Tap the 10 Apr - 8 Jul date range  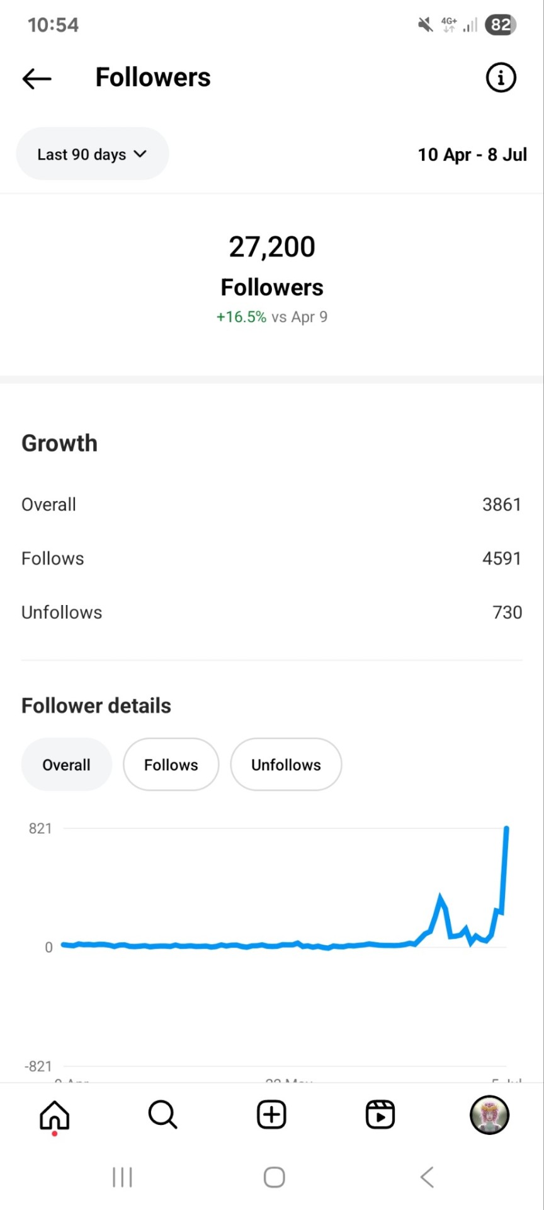(472, 154)
